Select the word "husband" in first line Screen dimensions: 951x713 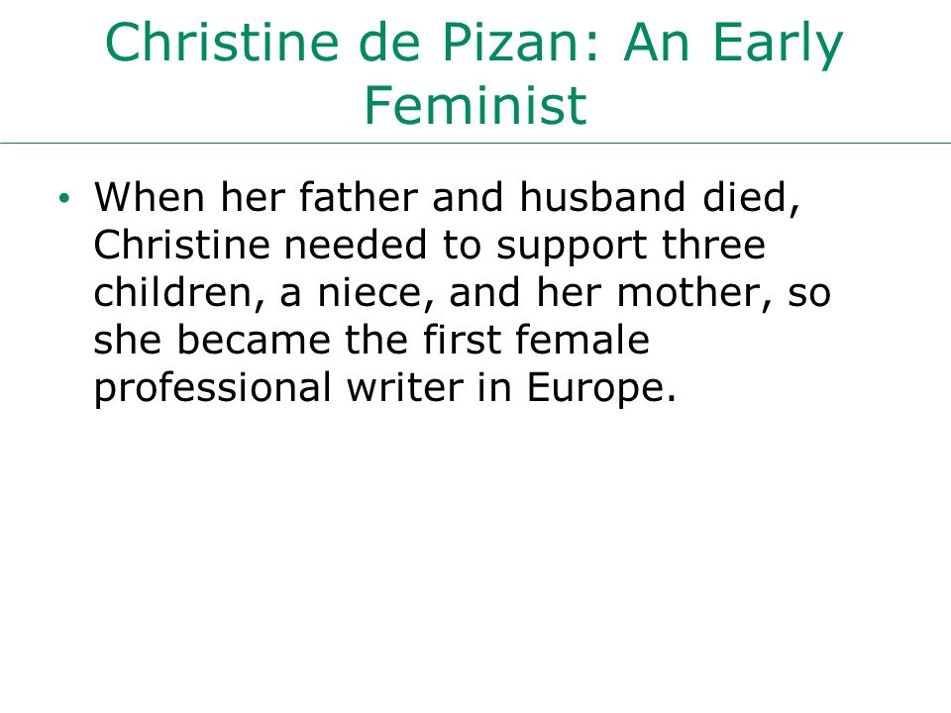603,197
